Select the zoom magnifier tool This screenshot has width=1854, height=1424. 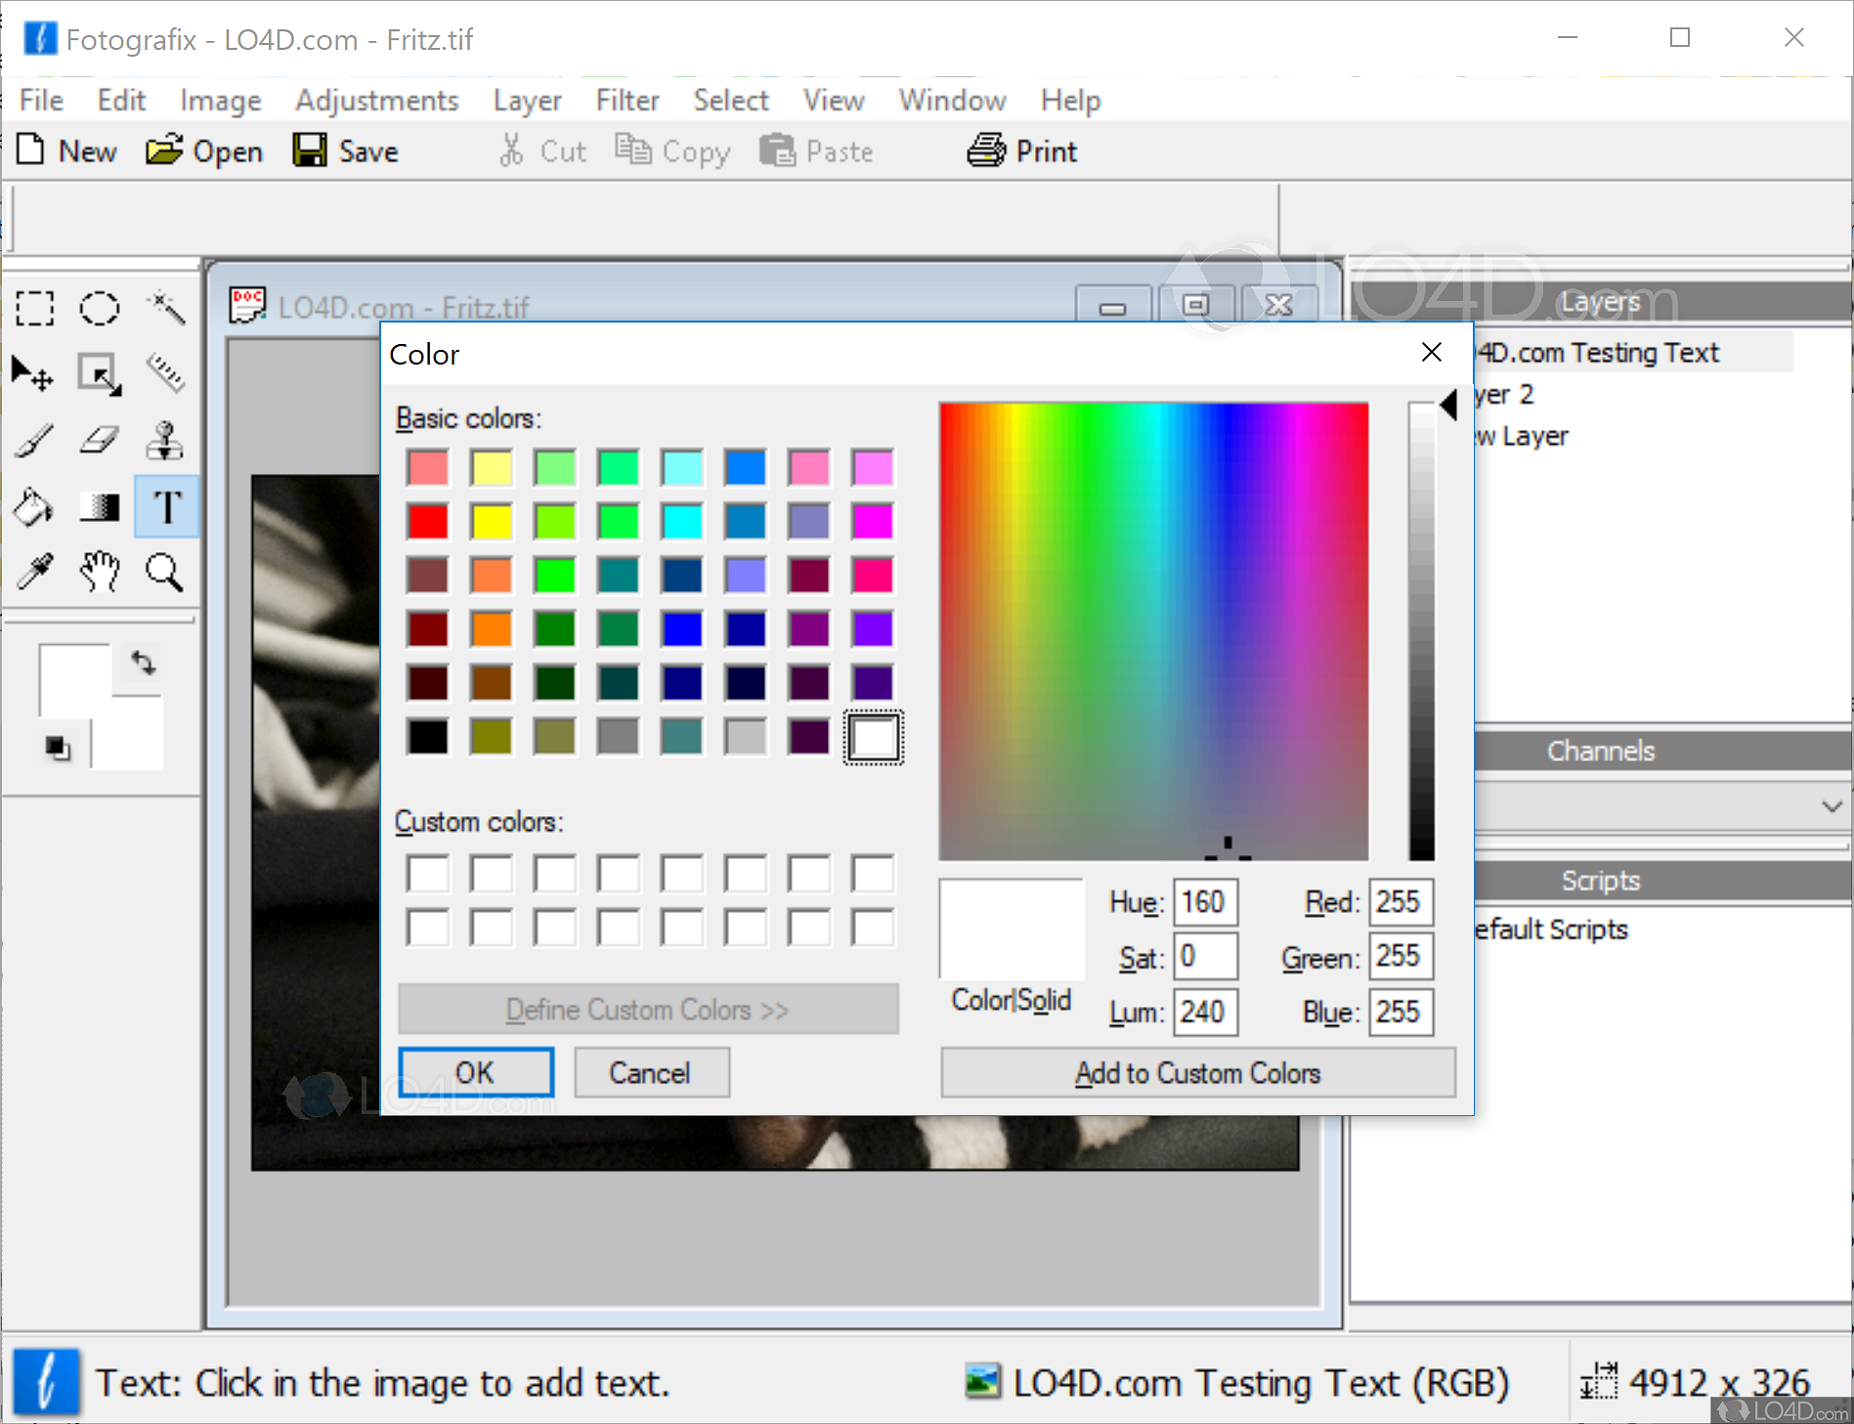164,572
